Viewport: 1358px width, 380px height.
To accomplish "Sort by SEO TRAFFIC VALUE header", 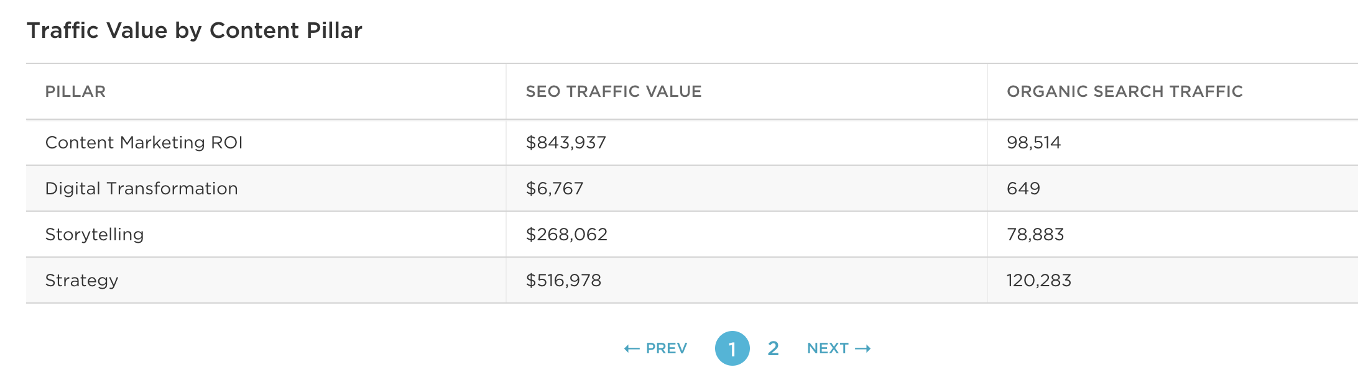I will tap(614, 91).
